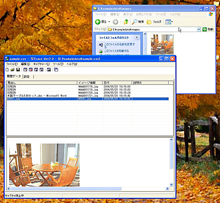Image resolution: width=220 pixels, height=203 pixels.
Task: Open the キャプチャー menu
Action: (41, 64)
